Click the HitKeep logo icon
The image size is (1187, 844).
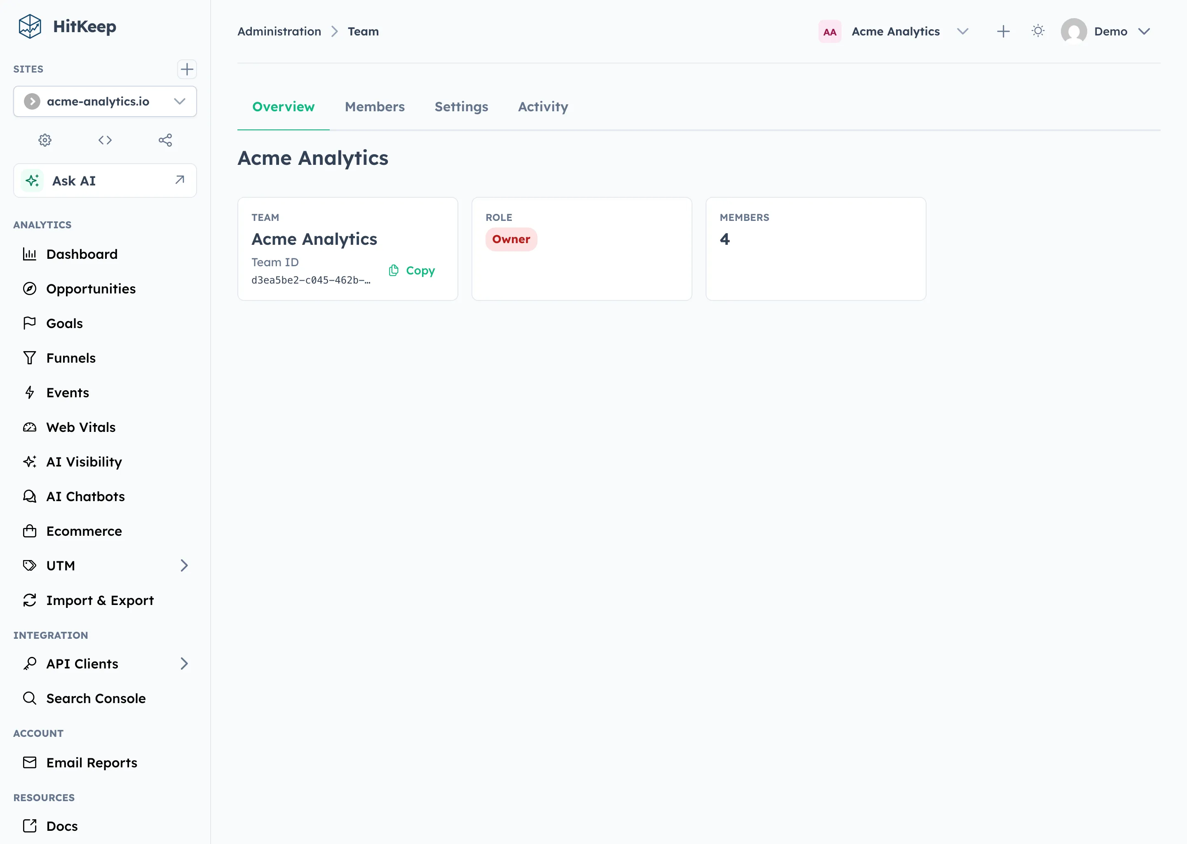[x=30, y=26]
